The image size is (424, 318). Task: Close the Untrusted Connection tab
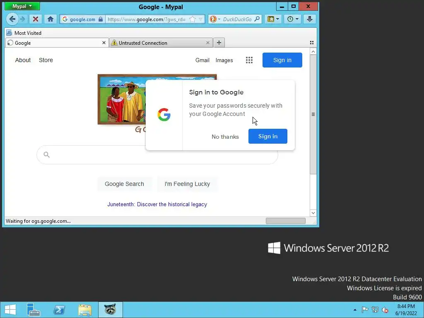(x=208, y=43)
